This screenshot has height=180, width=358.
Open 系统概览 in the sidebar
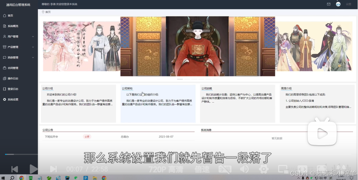click(x=19, y=26)
